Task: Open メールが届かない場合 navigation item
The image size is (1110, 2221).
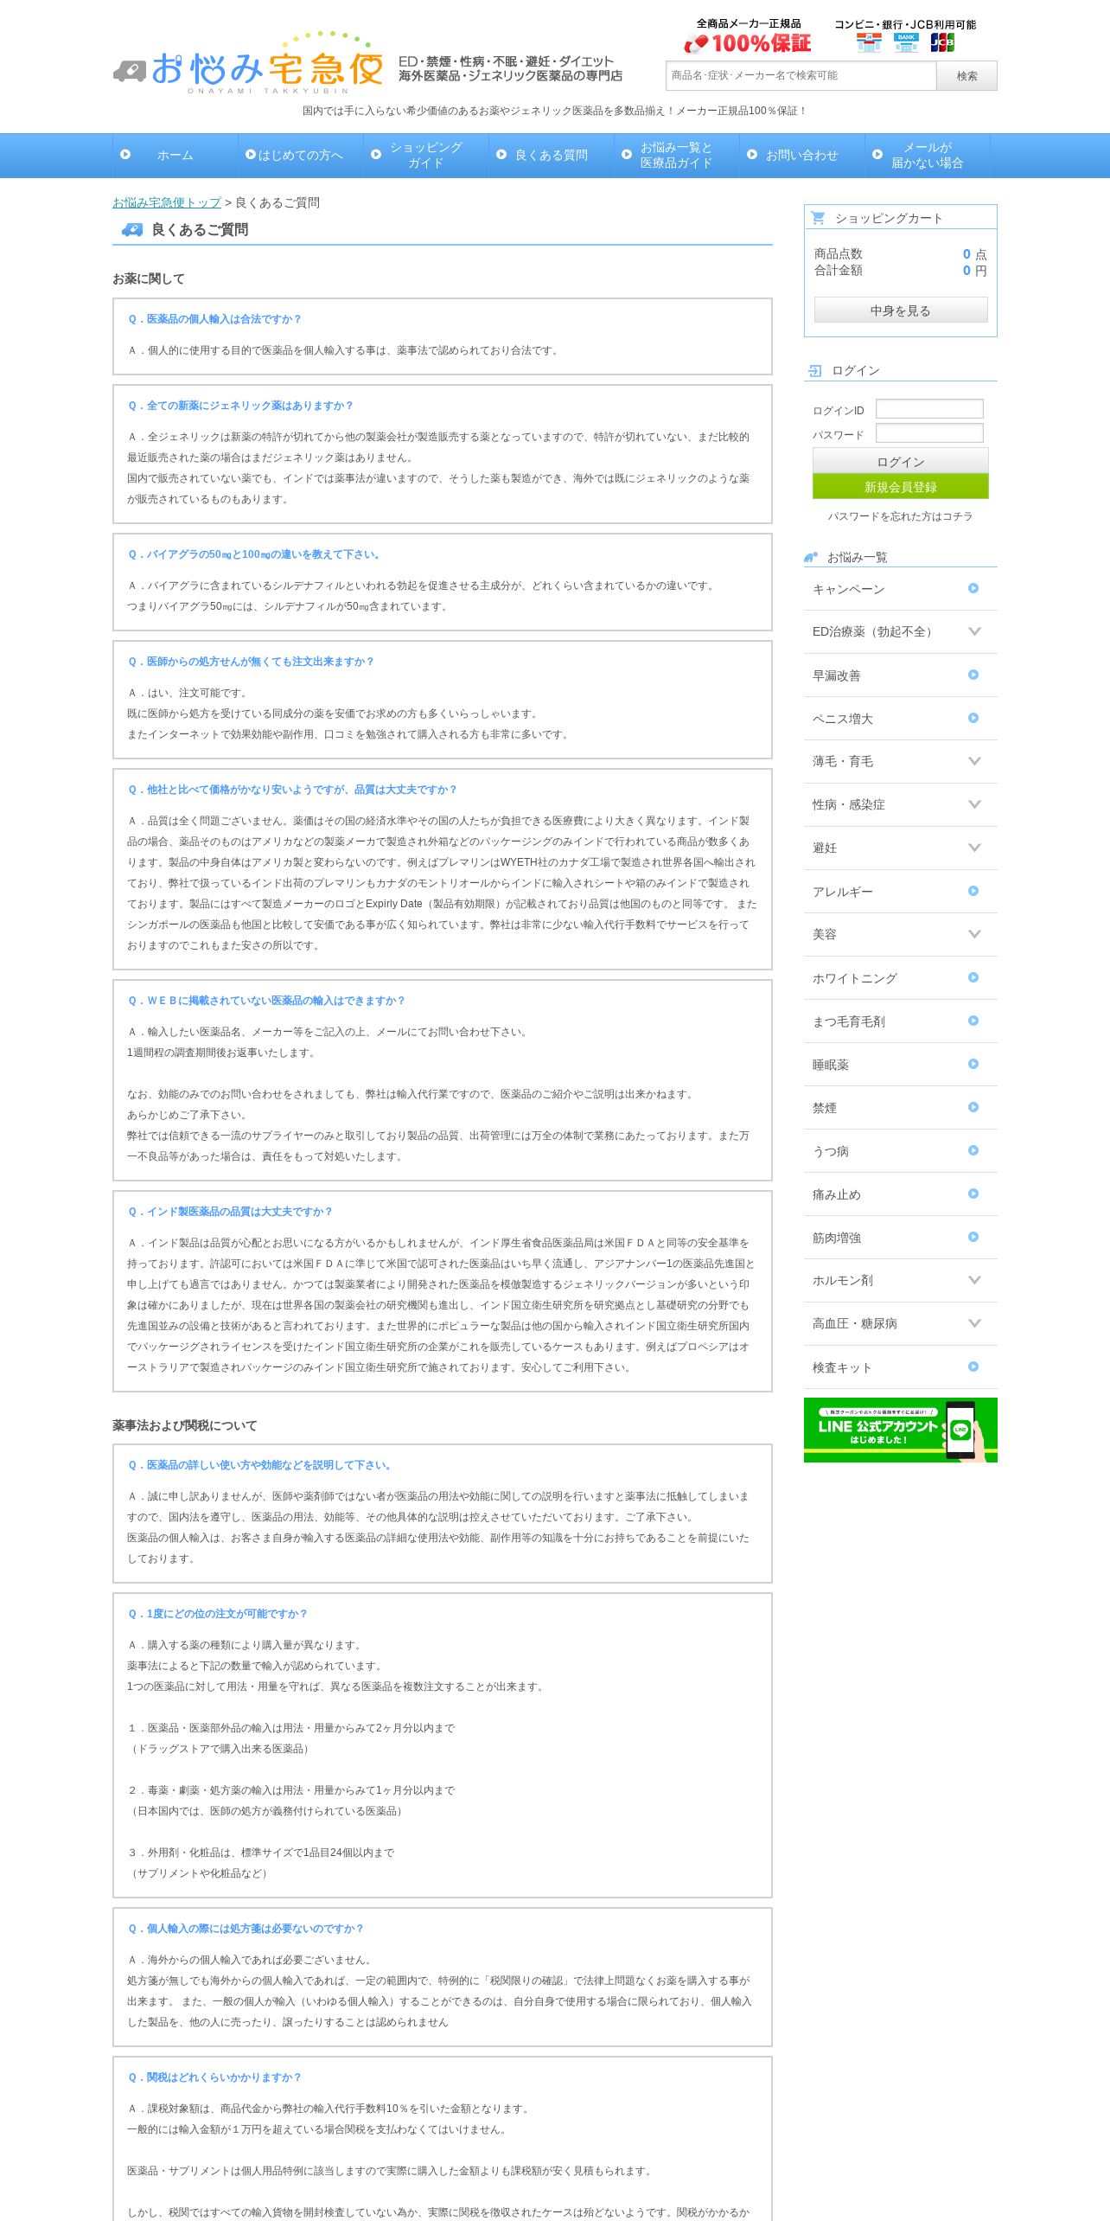Action: pos(928,156)
